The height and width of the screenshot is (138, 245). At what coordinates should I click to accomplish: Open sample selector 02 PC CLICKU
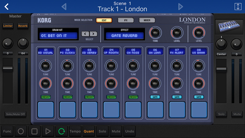pos(67,52)
